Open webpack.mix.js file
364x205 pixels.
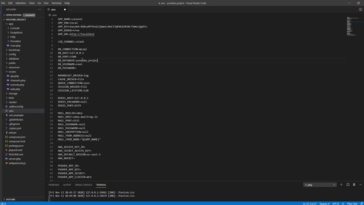click(17, 163)
